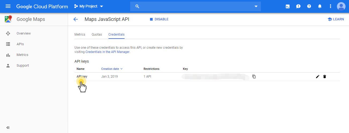Activate Cloud Shell terminal icon
Image resolution: width=349 pixels, height=133 pixels.
pos(288,6)
